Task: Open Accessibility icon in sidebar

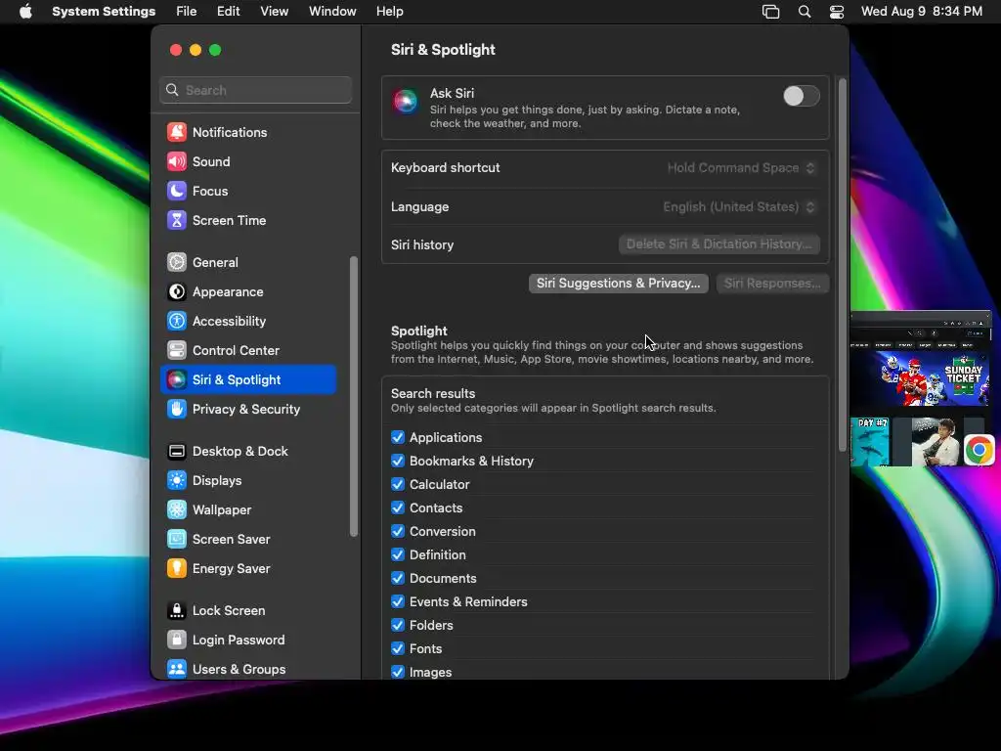Action: 177,321
